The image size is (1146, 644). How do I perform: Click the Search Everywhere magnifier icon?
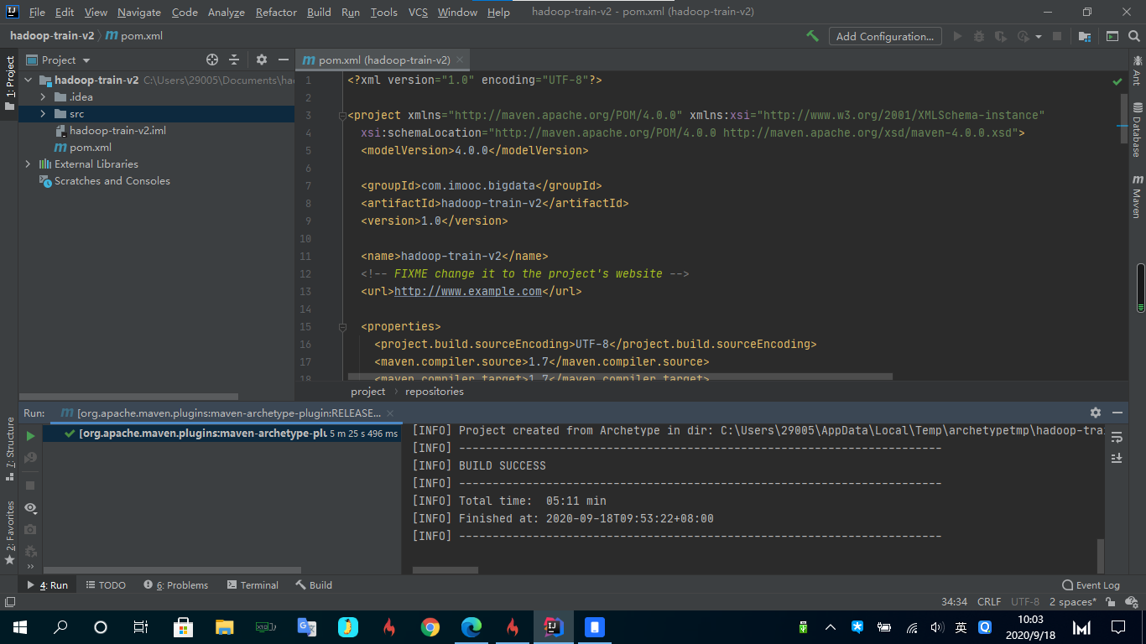[1135, 36]
